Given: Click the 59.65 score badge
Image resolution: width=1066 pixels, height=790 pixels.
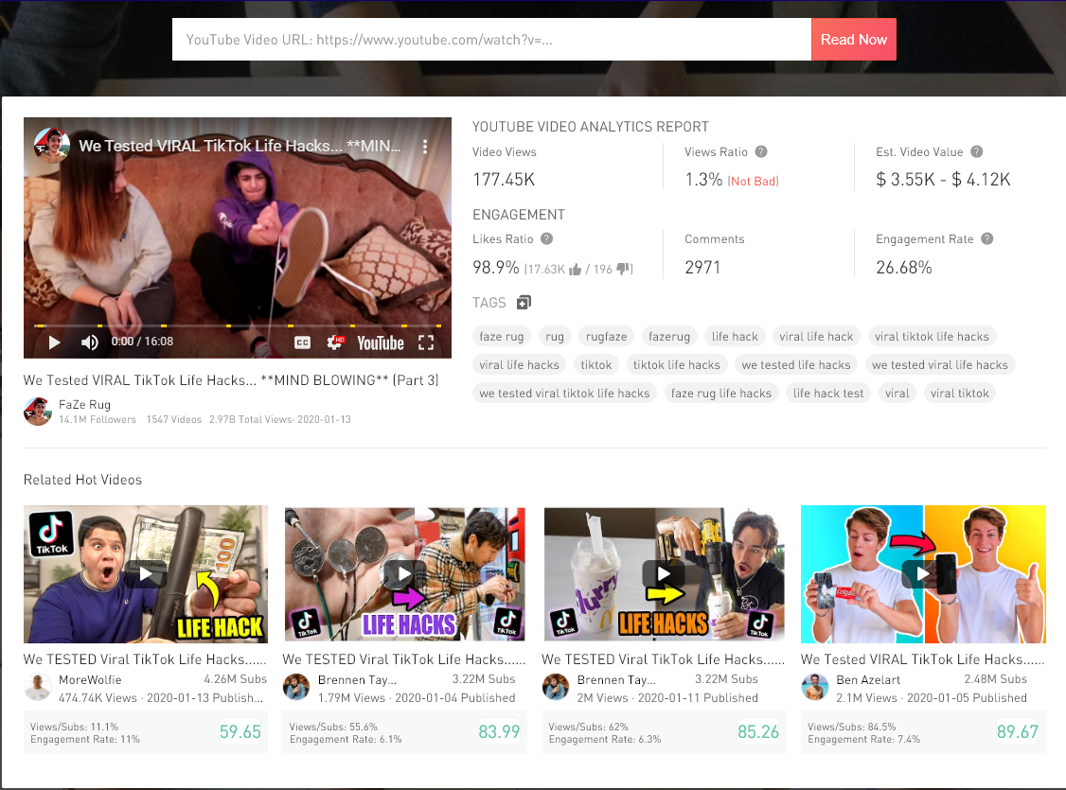Looking at the screenshot, I should coord(240,732).
